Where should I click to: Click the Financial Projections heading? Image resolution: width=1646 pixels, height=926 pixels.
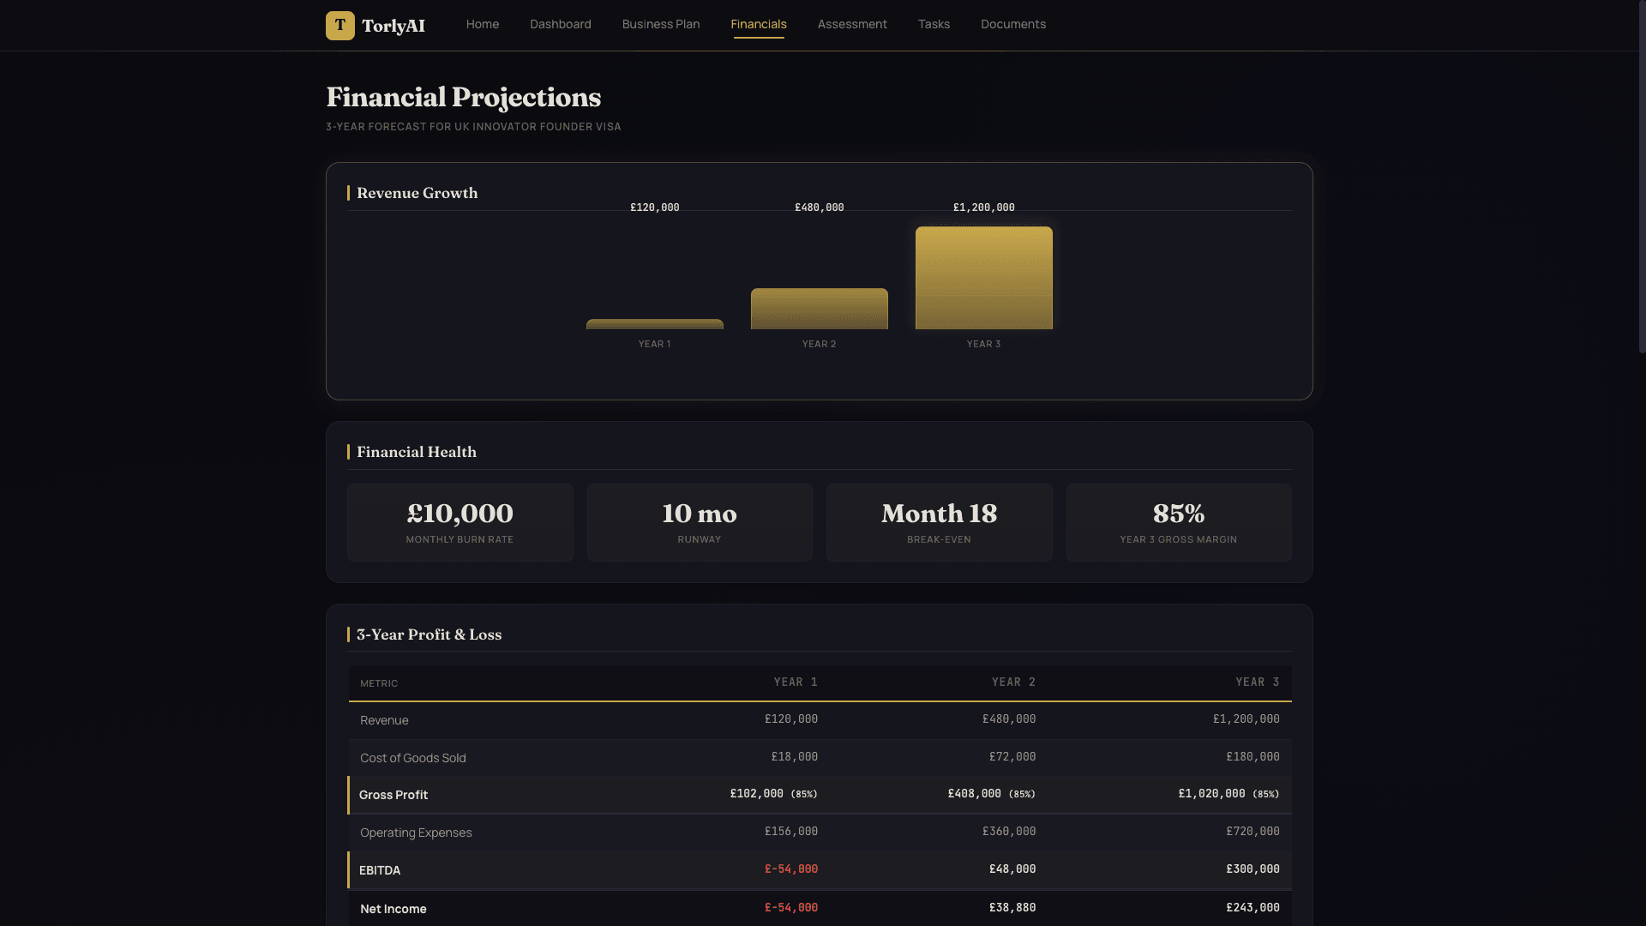[463, 97]
